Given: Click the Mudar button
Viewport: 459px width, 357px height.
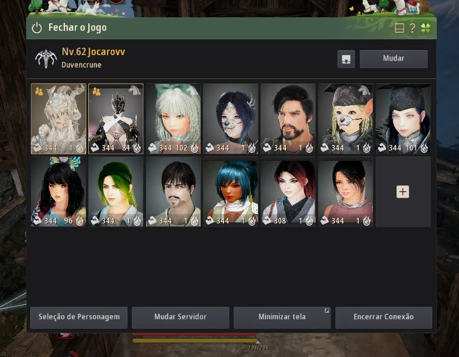Looking at the screenshot, I should coord(393,59).
